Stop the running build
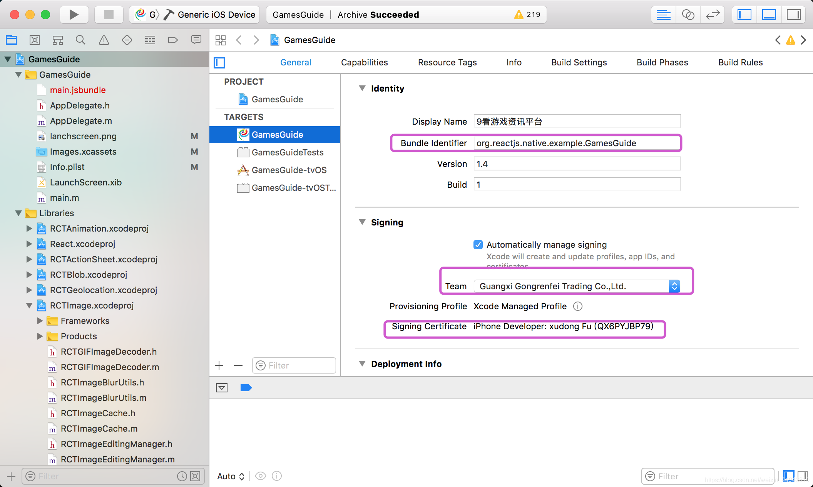Image resolution: width=813 pixels, height=487 pixels. pyautogui.click(x=109, y=15)
